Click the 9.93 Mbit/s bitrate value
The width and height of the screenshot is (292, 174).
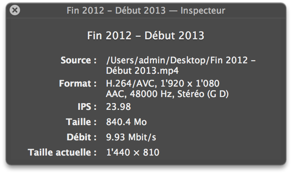tap(131, 137)
